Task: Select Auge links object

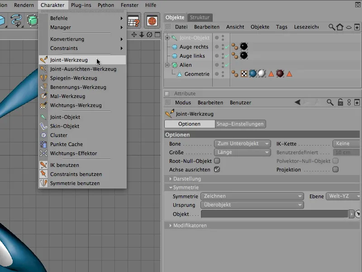Action: (192, 56)
